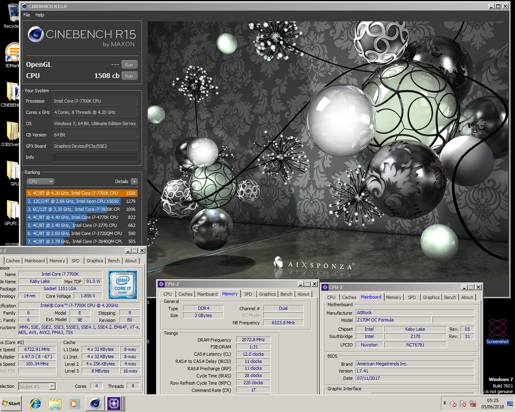Click the empty Info field in Cinebench
This screenshot has height=412, width=515.
pyautogui.click(x=95, y=157)
